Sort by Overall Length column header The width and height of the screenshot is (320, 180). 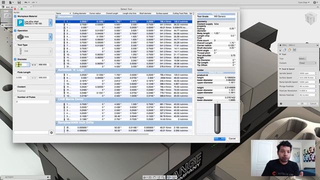(x=112, y=13)
